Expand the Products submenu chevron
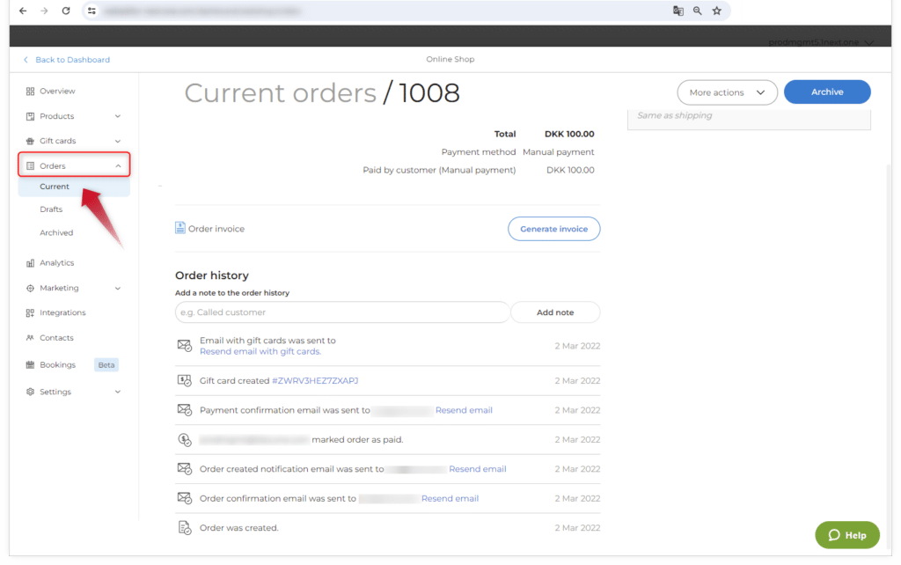This screenshot has height=565, width=901. (118, 116)
